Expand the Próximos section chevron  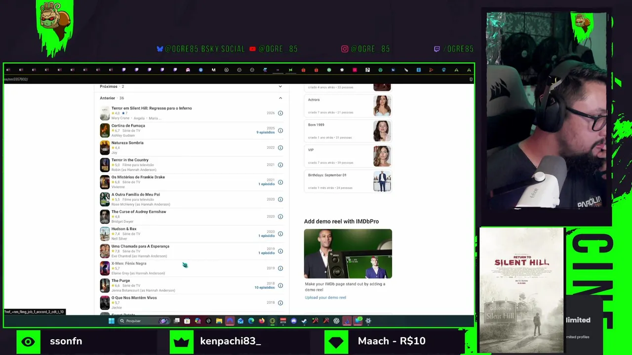click(x=280, y=86)
